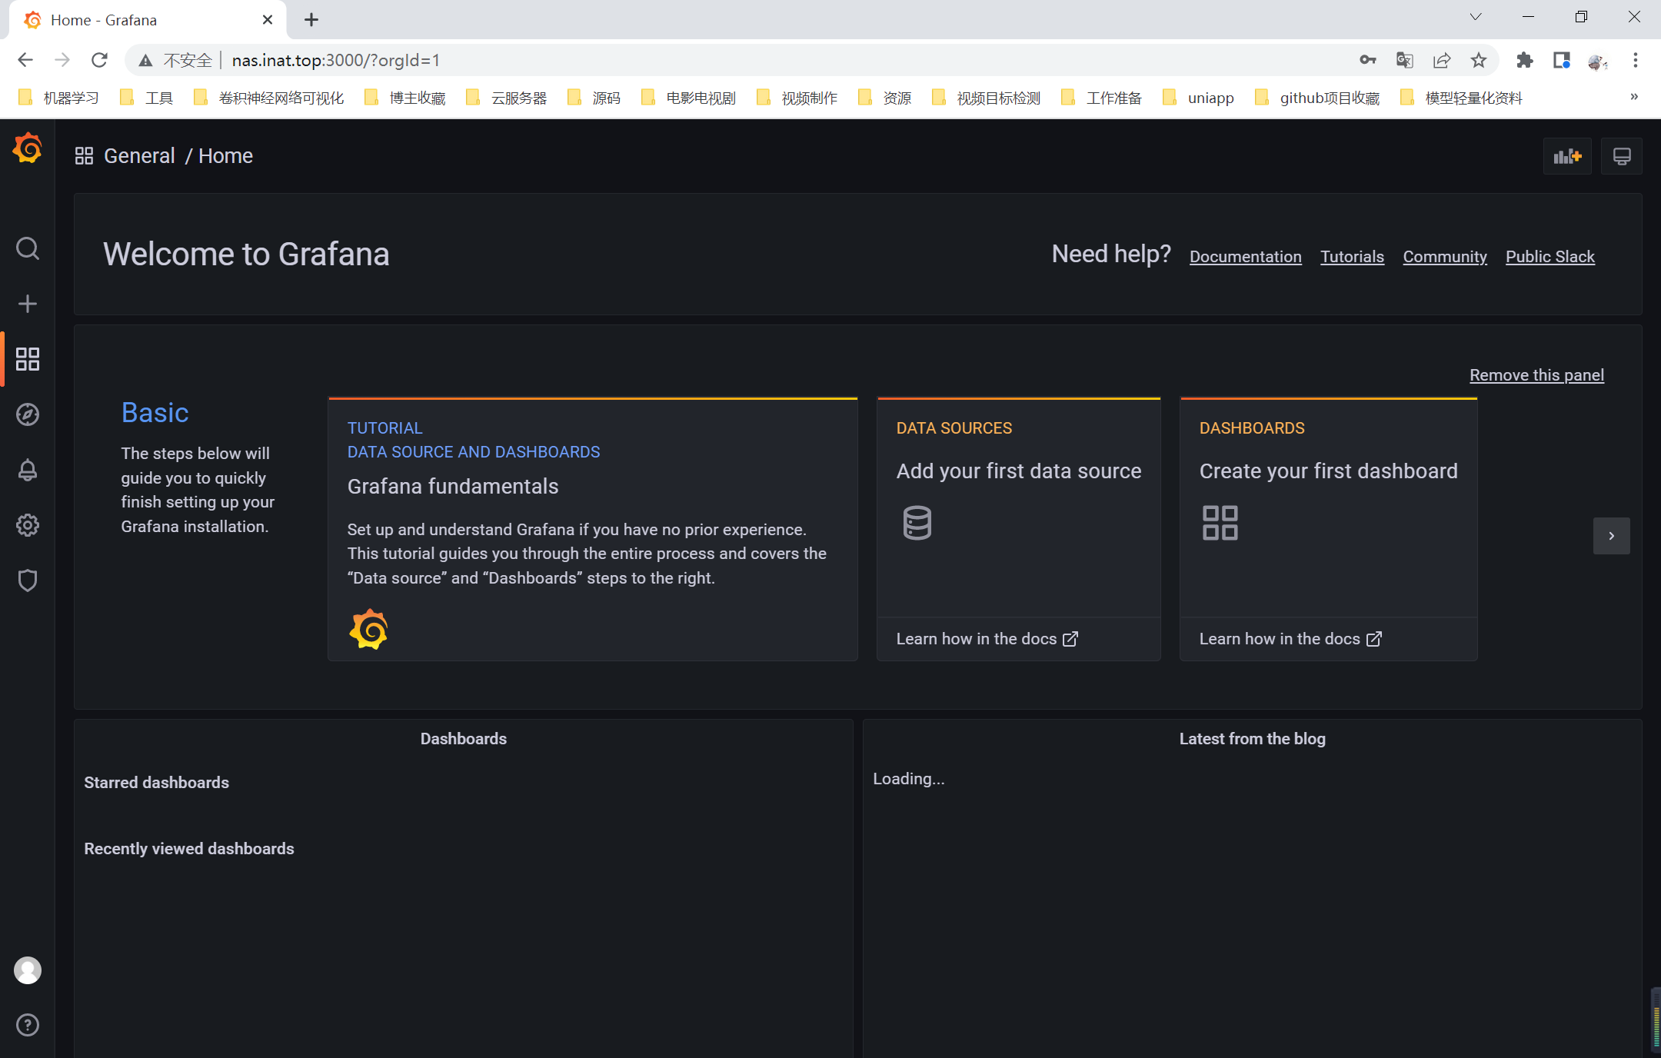Open the Server Admin shield icon
Viewport: 1661px width, 1058px height.
[28, 581]
